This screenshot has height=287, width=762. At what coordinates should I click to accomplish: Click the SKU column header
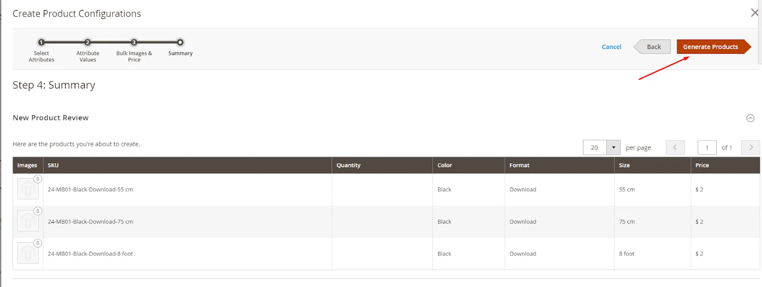pos(53,165)
